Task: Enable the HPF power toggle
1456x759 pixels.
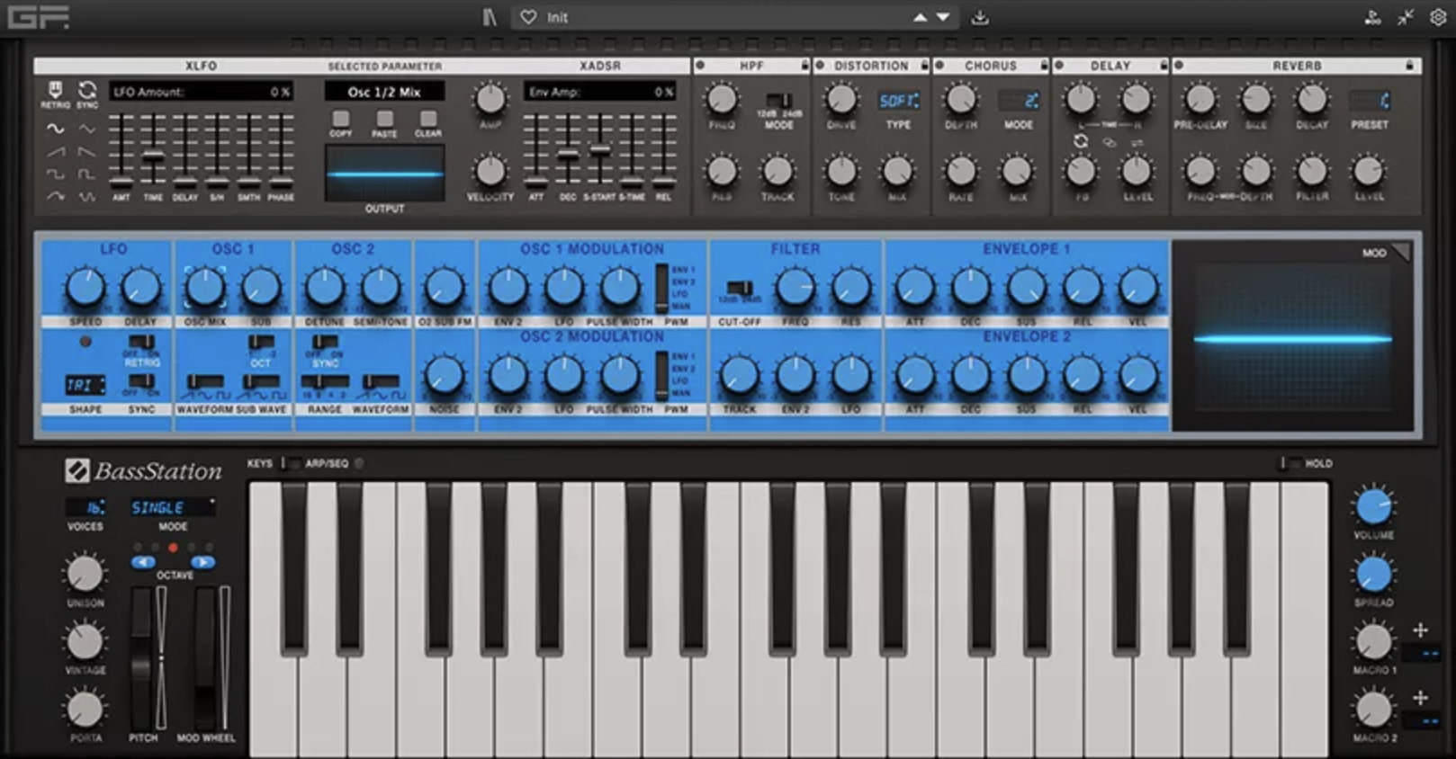Action: (x=700, y=66)
